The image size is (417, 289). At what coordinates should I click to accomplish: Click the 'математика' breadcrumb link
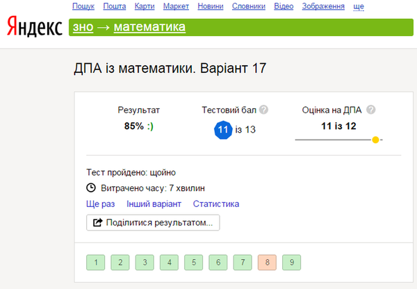point(149,27)
